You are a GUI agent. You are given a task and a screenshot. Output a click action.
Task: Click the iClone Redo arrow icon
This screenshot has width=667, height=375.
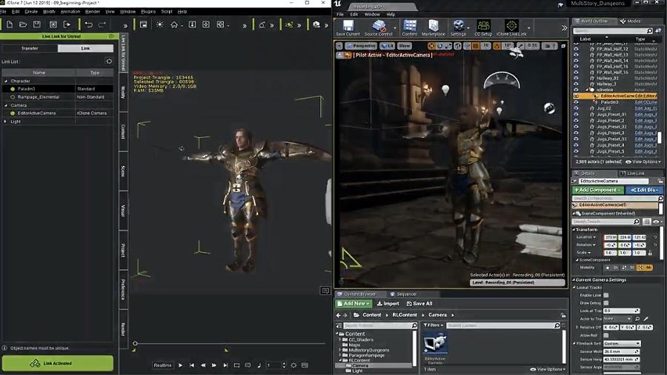coord(102,24)
